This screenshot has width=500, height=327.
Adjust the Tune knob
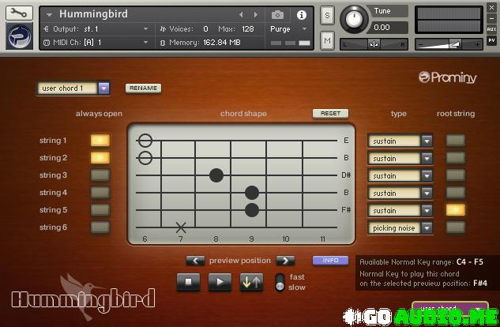(354, 19)
